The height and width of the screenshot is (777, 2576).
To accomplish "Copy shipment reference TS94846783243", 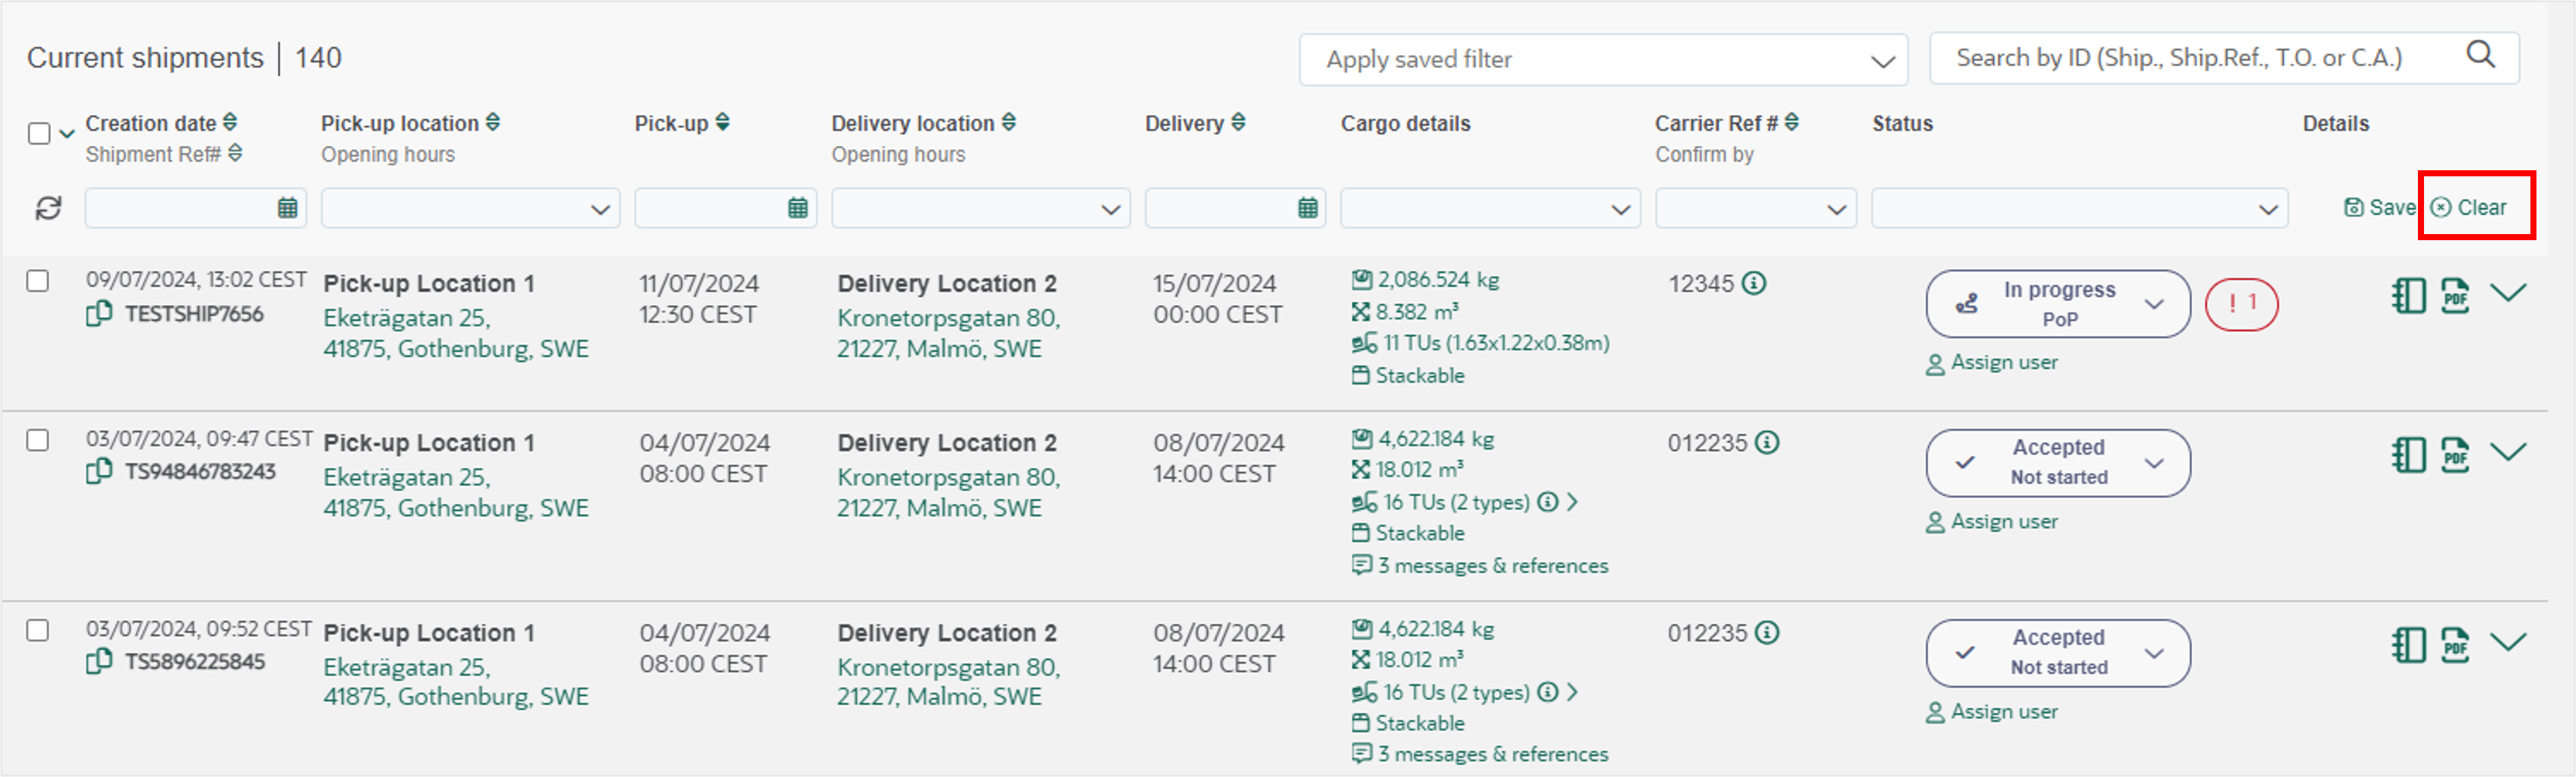I will (98, 471).
